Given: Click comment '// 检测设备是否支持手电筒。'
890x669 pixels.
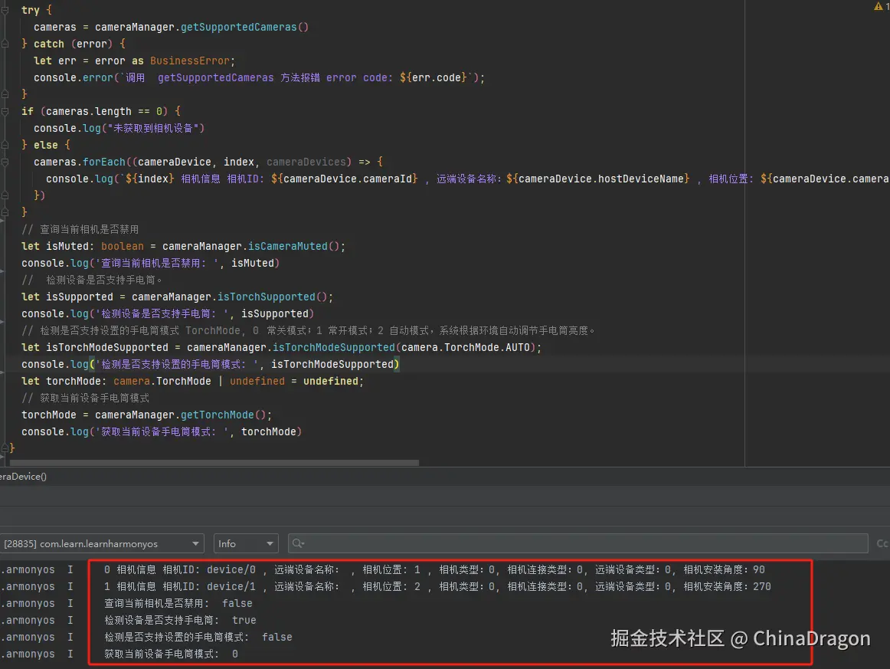Looking at the screenshot, I should point(92,280).
